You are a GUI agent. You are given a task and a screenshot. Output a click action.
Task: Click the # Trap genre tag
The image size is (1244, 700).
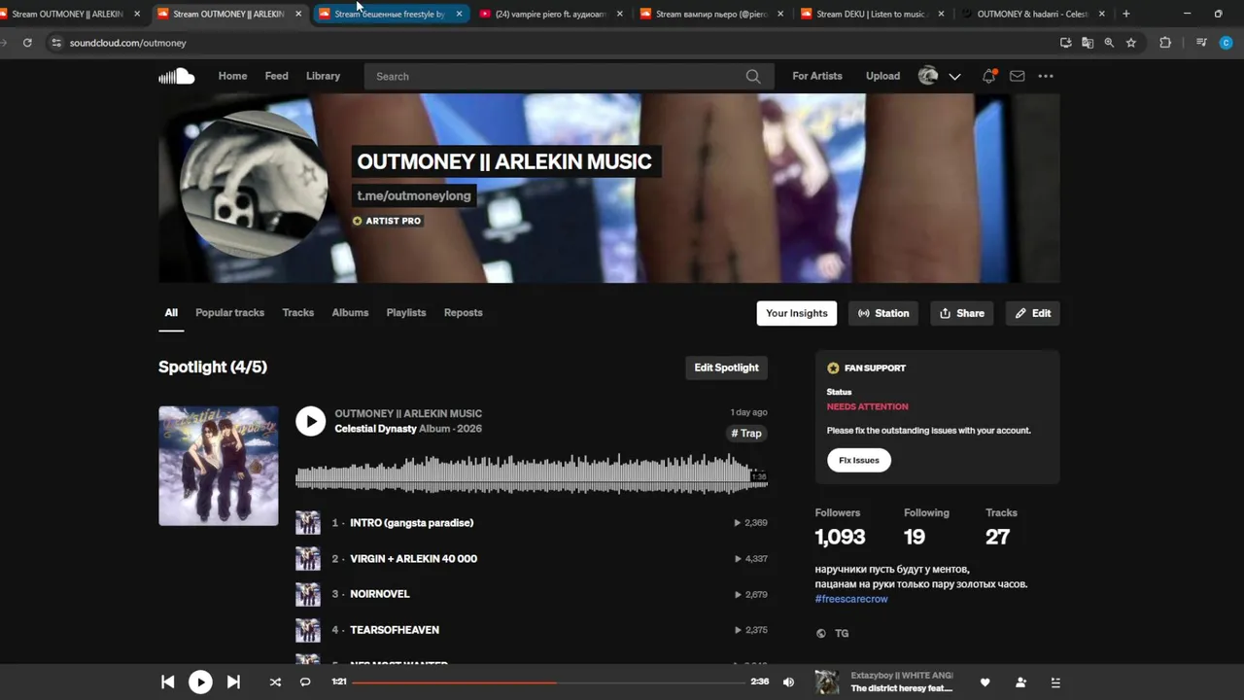pos(746,434)
